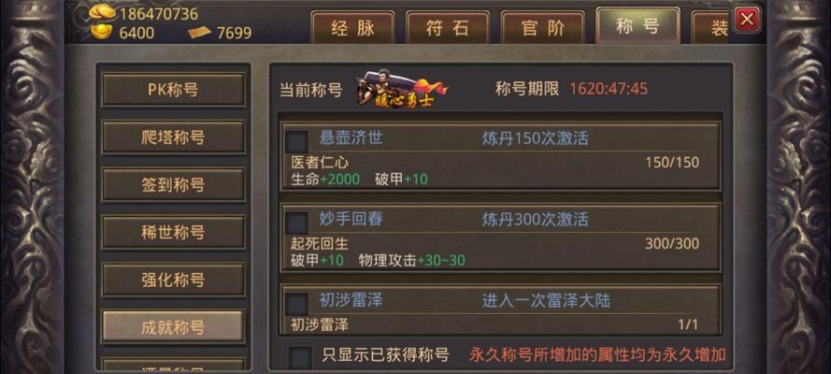Click the gold ingot icon beside 6400
Viewport: 831px width, 374px height.
102,32
